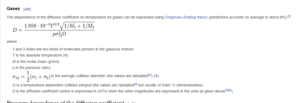Click the word 'where' below the formula

[x=12, y=41]
